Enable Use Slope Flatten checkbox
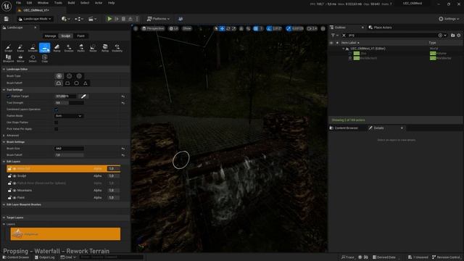 (57, 123)
